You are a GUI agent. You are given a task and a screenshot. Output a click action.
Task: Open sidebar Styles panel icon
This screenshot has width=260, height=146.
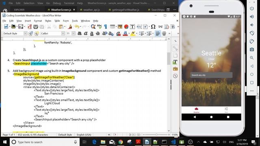pyautogui.click(x=175, y=62)
